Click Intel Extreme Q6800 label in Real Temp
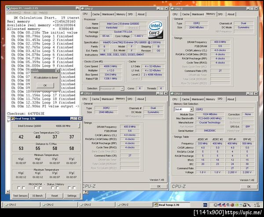Screen dimensions: 264x217 pos(29,126)
